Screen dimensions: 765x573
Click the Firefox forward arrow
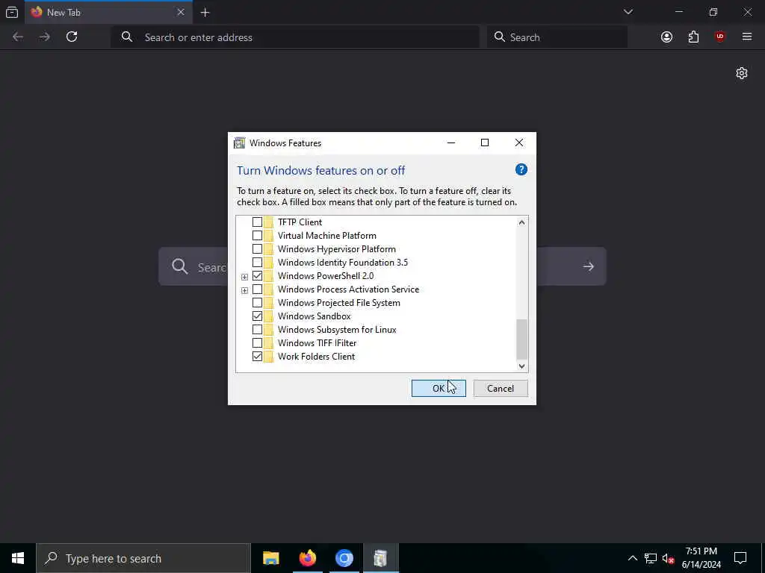(x=44, y=37)
